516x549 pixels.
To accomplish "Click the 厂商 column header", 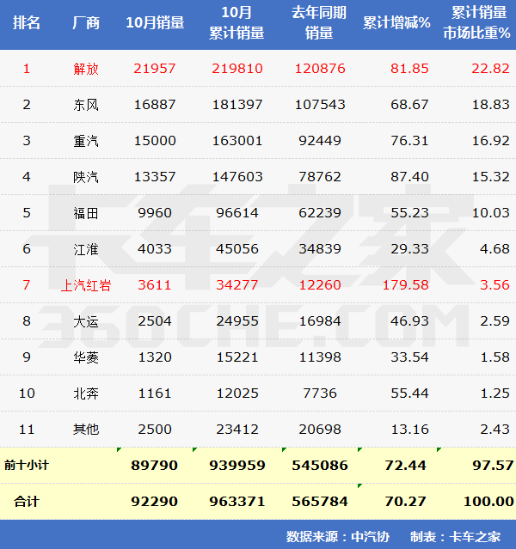I will point(86,22).
